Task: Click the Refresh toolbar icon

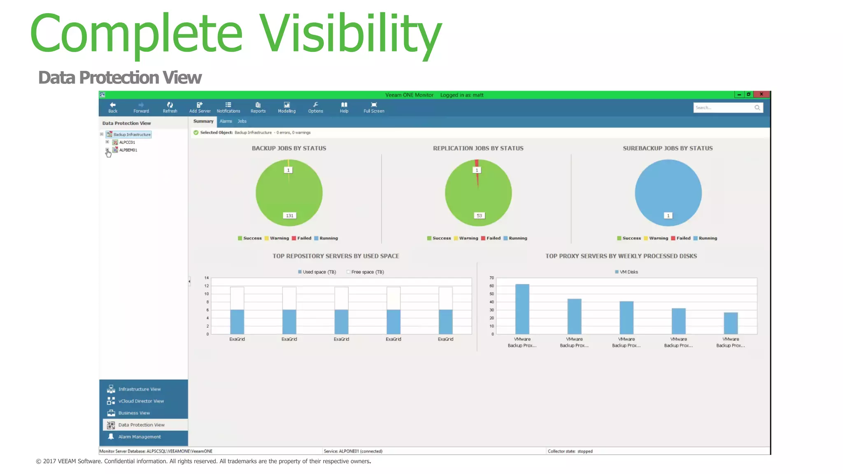Action: (x=170, y=105)
